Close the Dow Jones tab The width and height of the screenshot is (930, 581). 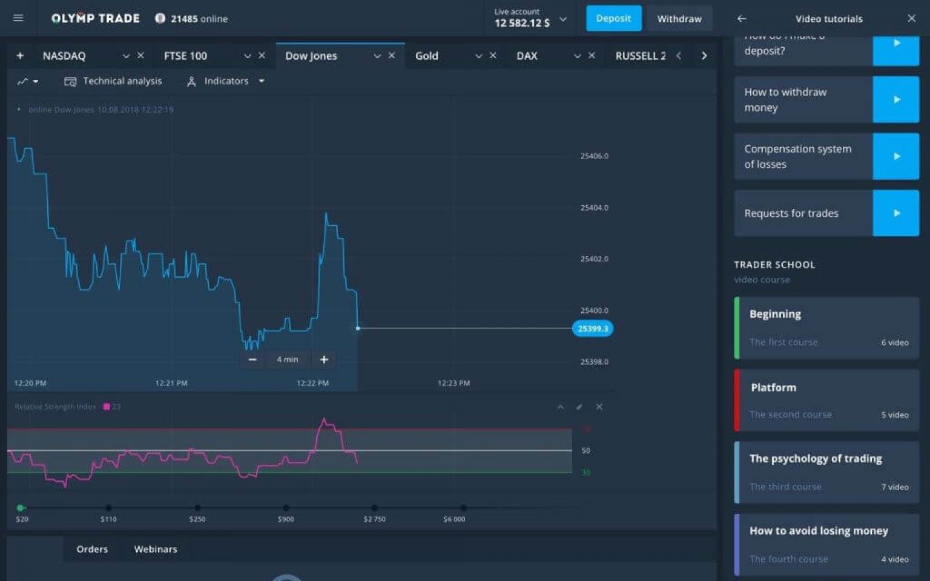pos(392,55)
